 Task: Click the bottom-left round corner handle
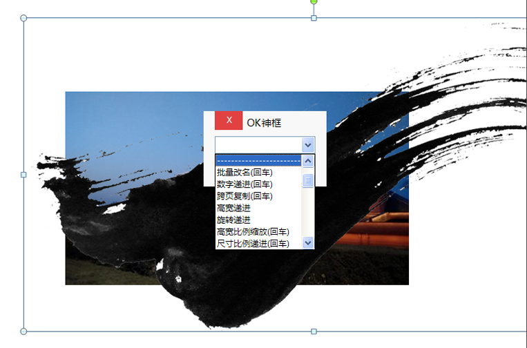(23, 331)
